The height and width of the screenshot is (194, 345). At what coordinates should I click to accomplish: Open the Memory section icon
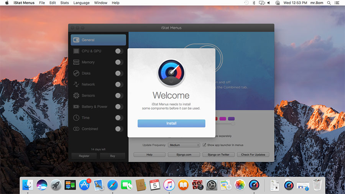tap(76, 62)
